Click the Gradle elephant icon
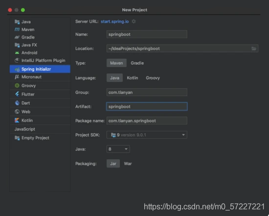 [x=17, y=37]
